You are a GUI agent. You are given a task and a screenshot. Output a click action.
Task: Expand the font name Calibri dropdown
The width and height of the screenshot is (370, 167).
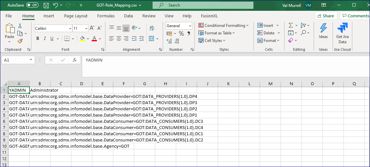click(x=70, y=28)
